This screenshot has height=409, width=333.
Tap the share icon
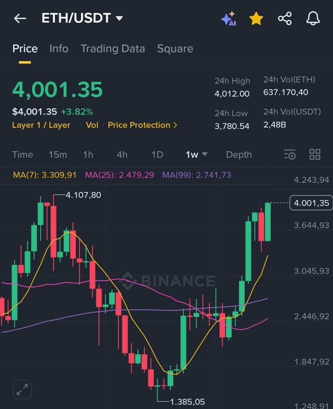click(285, 19)
